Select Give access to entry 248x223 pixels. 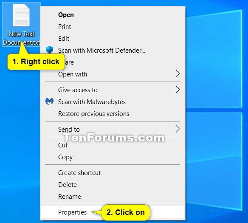pos(113,90)
